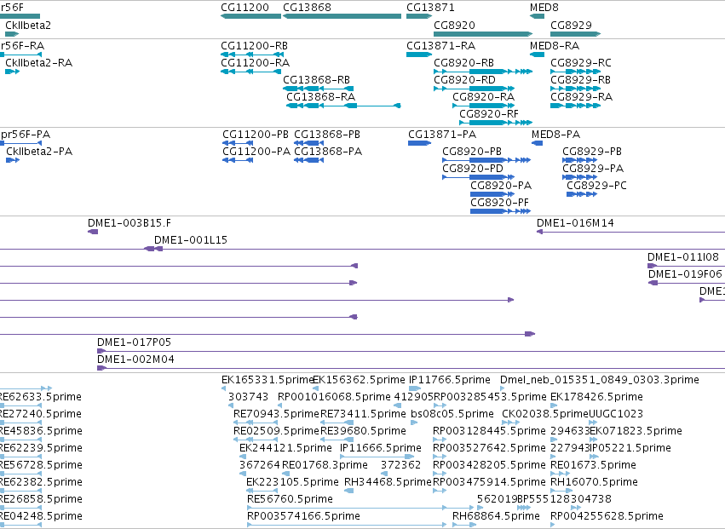Screen dimensions: 725x529
Task: Open protein CG8929-PA
Action: [x=580, y=177]
